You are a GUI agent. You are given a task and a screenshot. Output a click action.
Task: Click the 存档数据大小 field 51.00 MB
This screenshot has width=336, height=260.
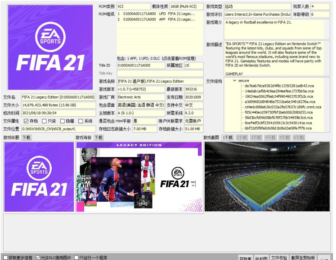(194, 129)
